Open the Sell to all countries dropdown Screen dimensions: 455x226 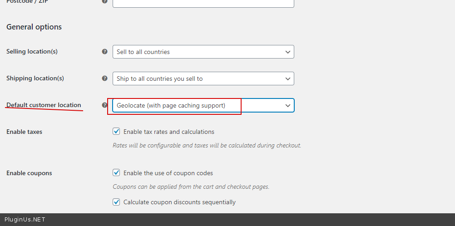(203, 52)
